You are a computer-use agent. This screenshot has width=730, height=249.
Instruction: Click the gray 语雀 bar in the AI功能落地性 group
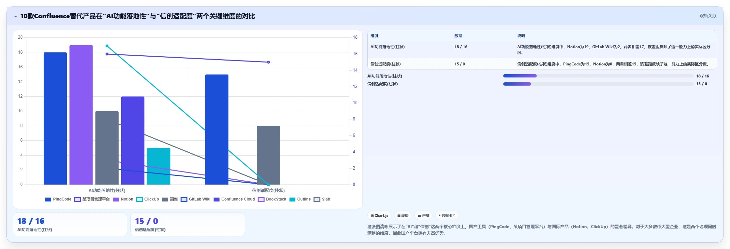point(107,148)
